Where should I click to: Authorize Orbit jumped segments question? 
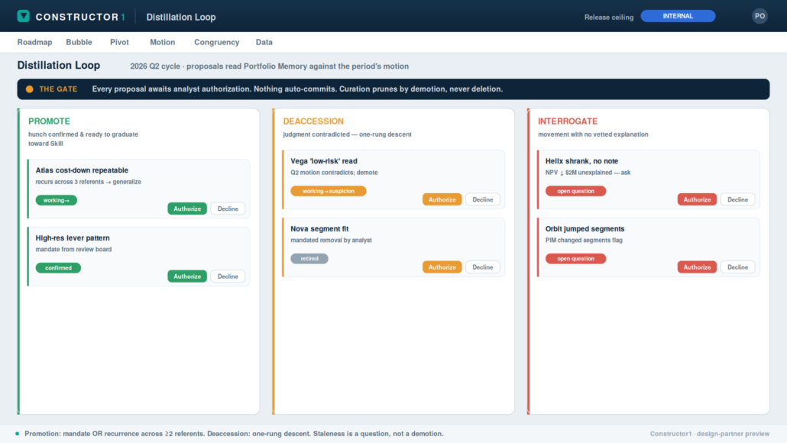(697, 267)
